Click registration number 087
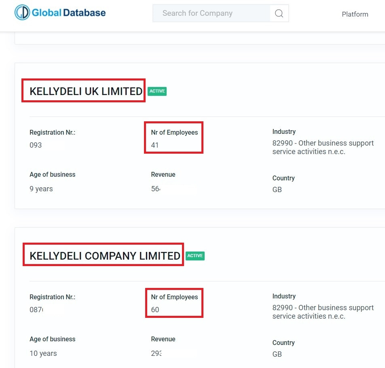The width and height of the screenshot is (385, 368). [36, 310]
